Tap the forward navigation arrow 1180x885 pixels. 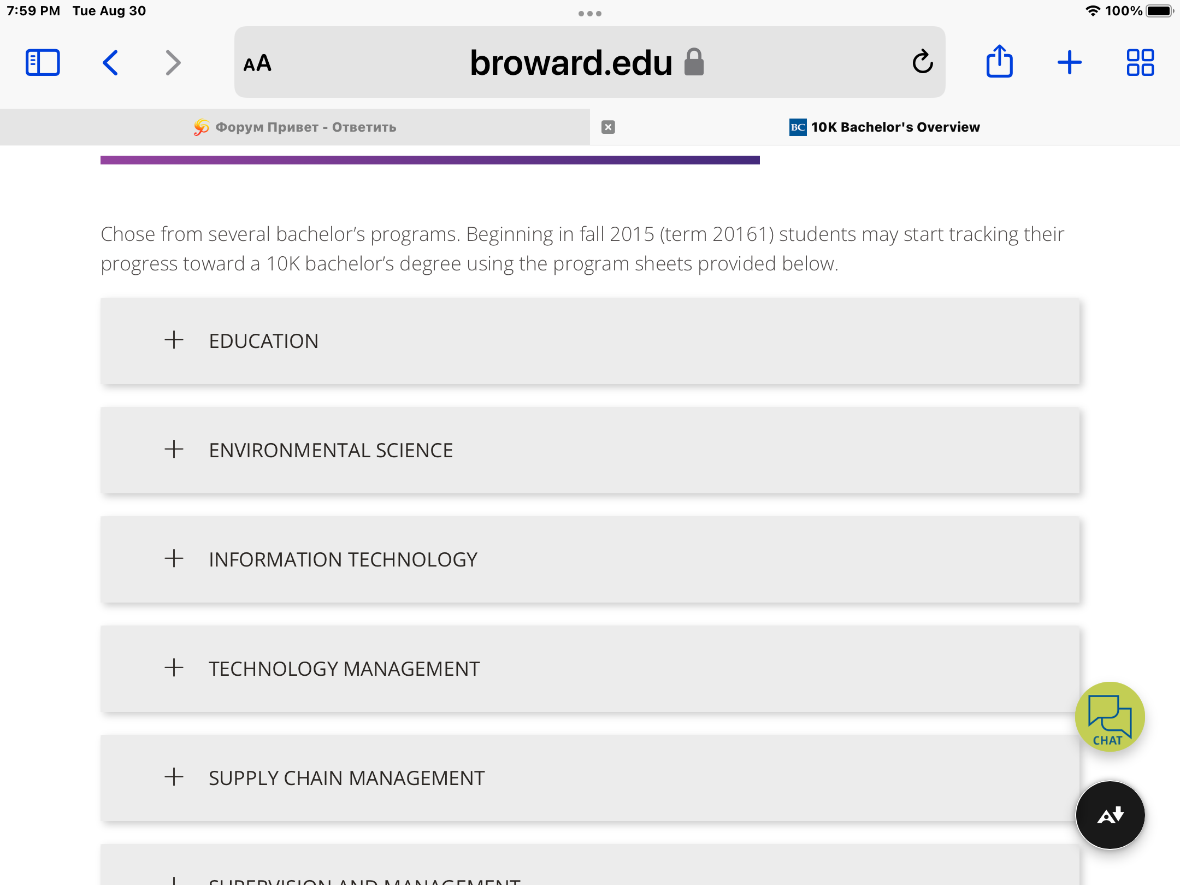tap(173, 62)
